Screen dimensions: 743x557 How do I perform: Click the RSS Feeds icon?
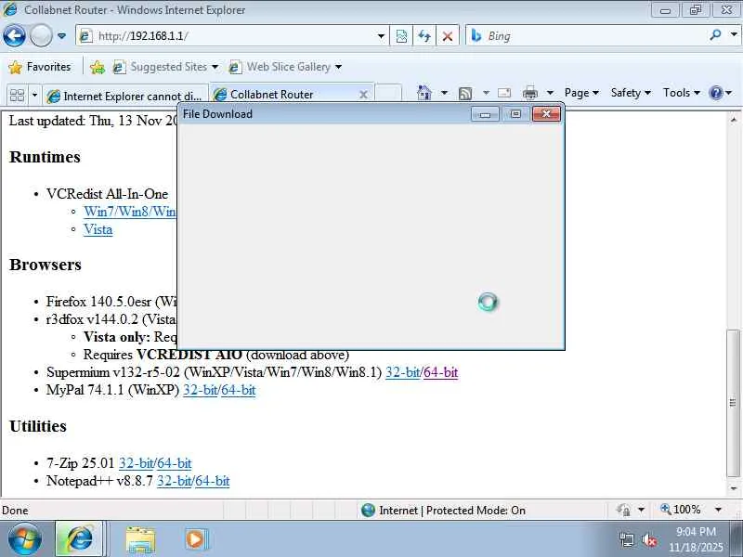465,94
